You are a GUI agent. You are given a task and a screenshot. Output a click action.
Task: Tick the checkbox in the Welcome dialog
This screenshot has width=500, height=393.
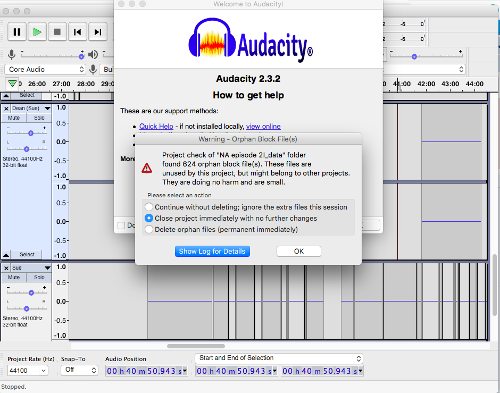(121, 225)
